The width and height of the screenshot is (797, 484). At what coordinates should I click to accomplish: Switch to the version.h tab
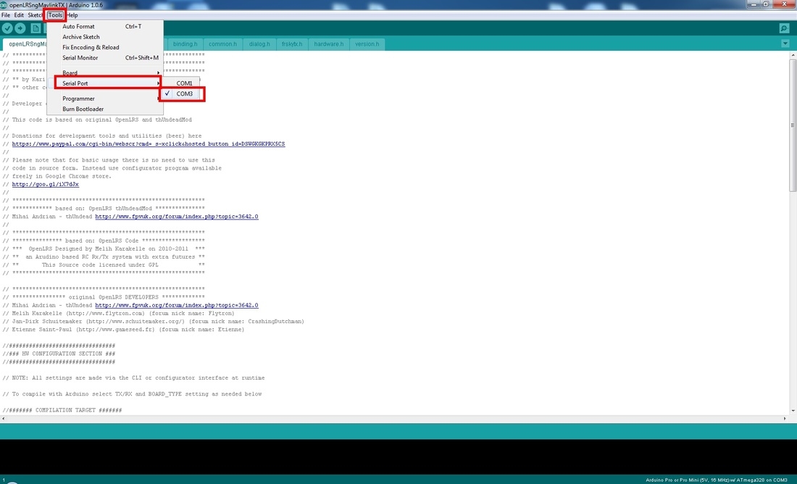click(367, 44)
